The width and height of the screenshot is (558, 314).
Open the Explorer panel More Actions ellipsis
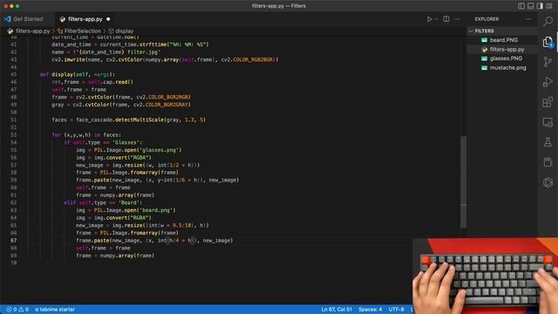pyautogui.click(x=528, y=19)
